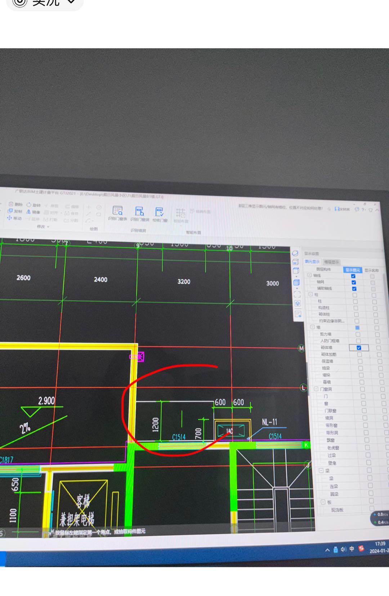Click the NL-11 annotation in drawing
Viewport: 389px width, 596px height.
pos(269,422)
